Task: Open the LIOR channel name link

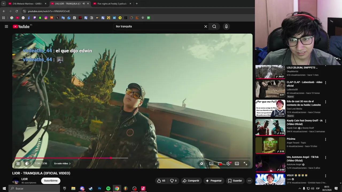Action: (25, 179)
